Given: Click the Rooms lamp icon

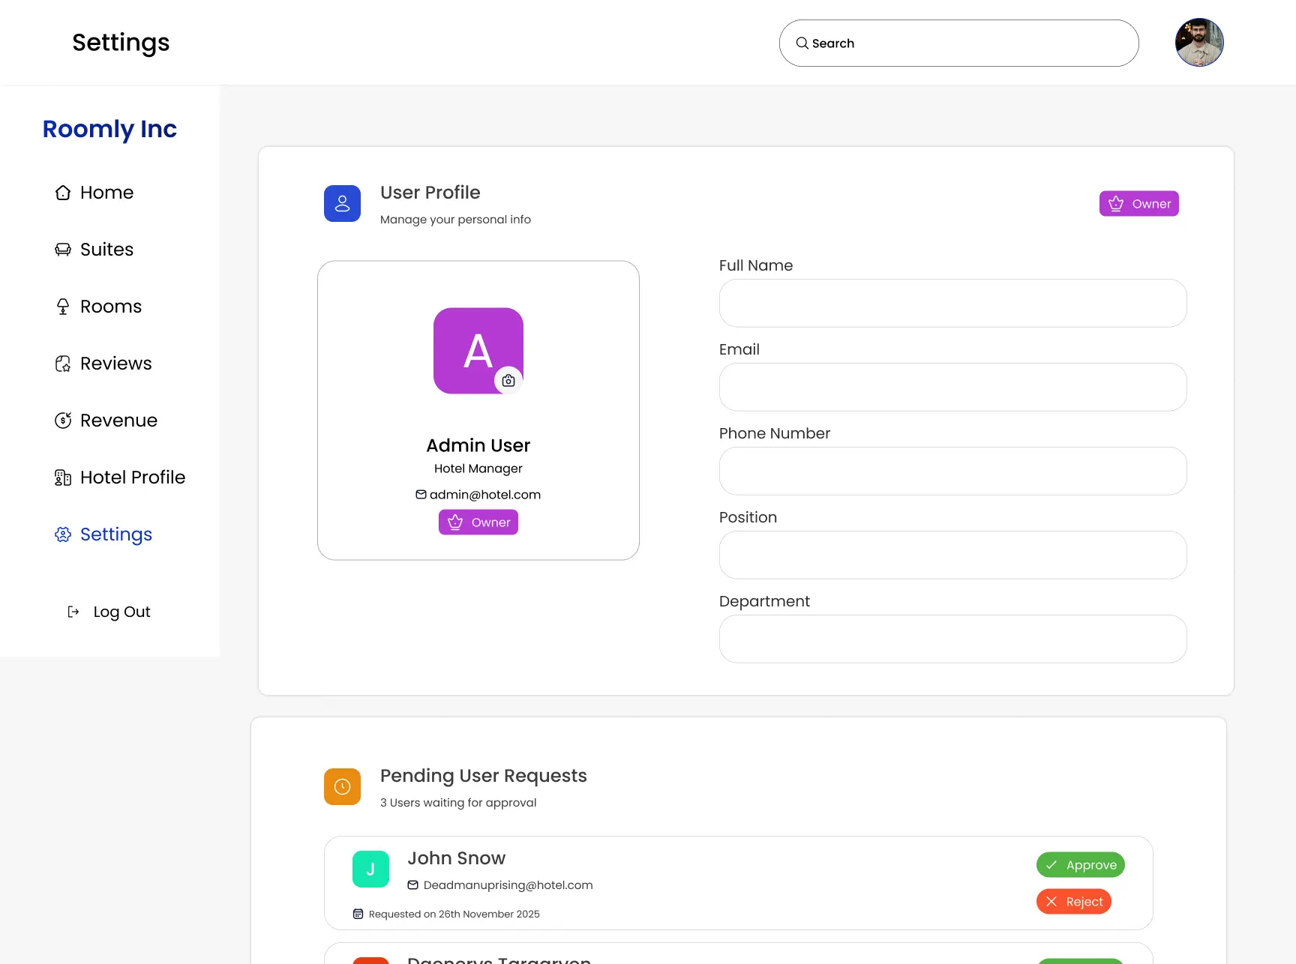Looking at the screenshot, I should coord(63,307).
